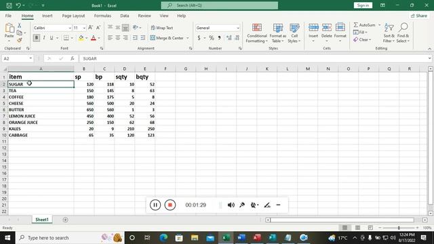Click the Share button

419,16
